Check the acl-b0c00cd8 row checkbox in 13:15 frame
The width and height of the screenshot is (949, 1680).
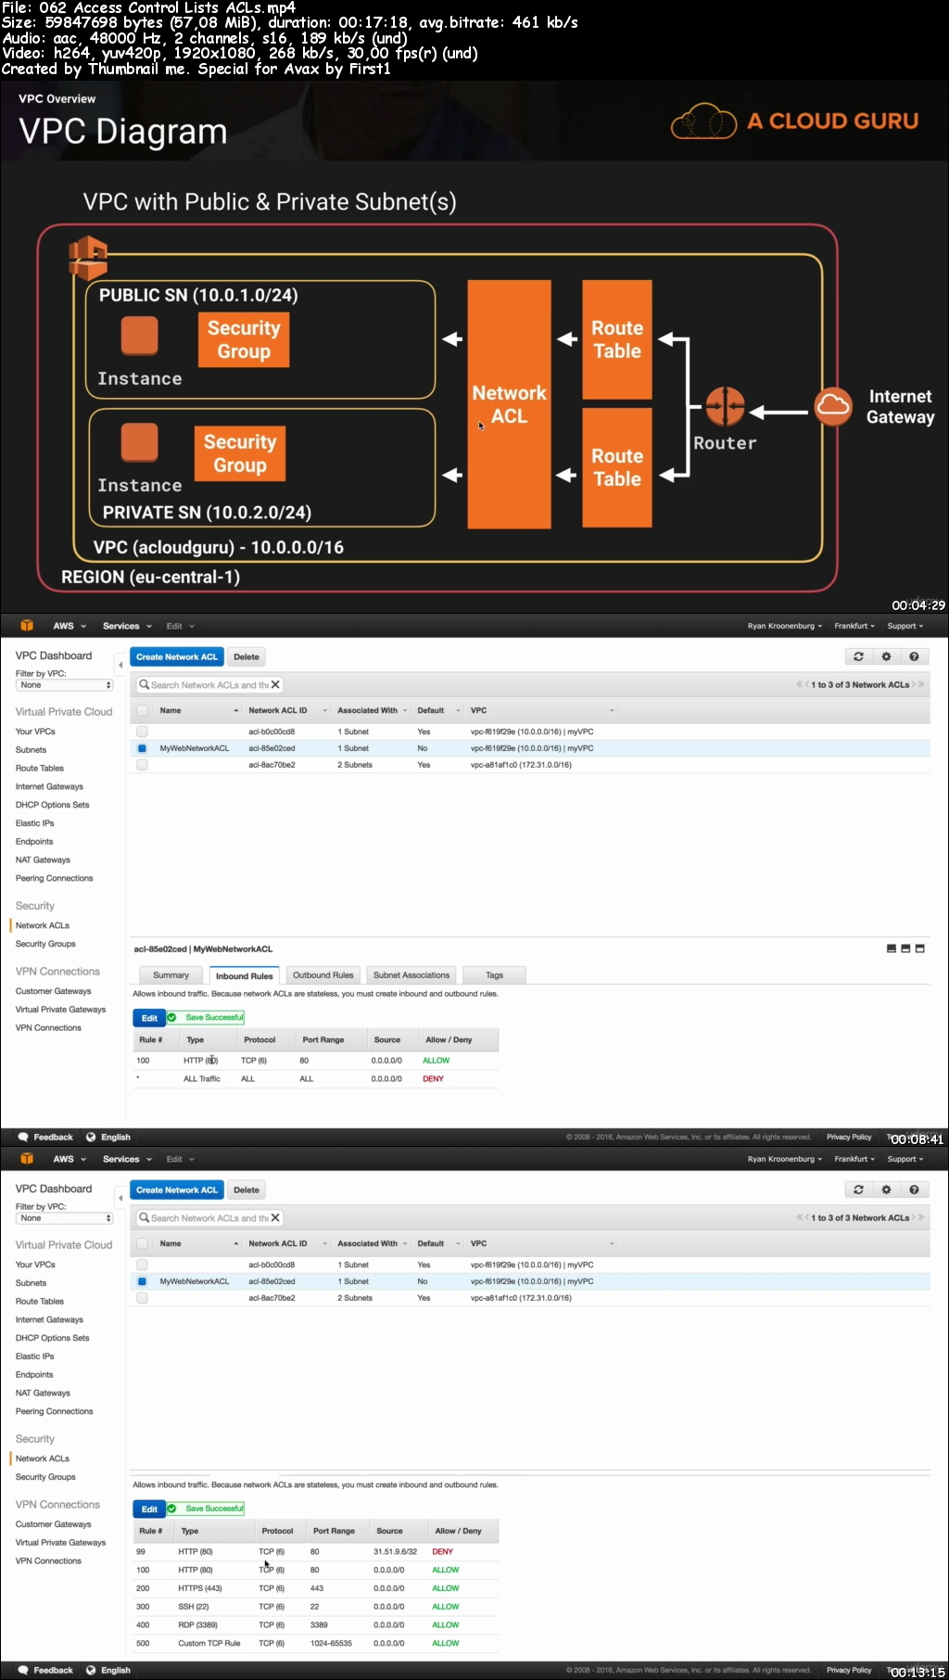tap(142, 1265)
